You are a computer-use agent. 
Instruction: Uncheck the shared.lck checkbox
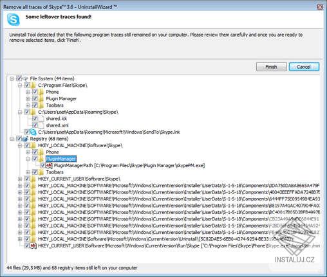[35, 118]
